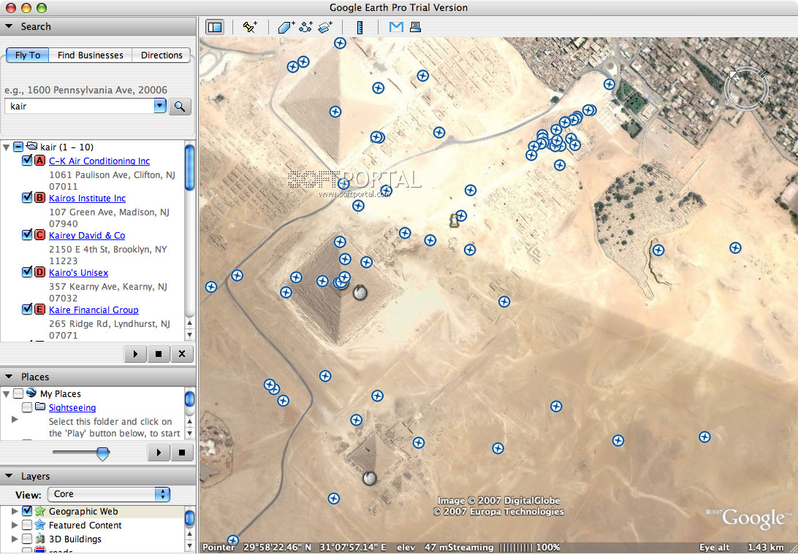Uncheck the Kairo's Unisex checkbox
The image size is (798, 554).
(28, 272)
